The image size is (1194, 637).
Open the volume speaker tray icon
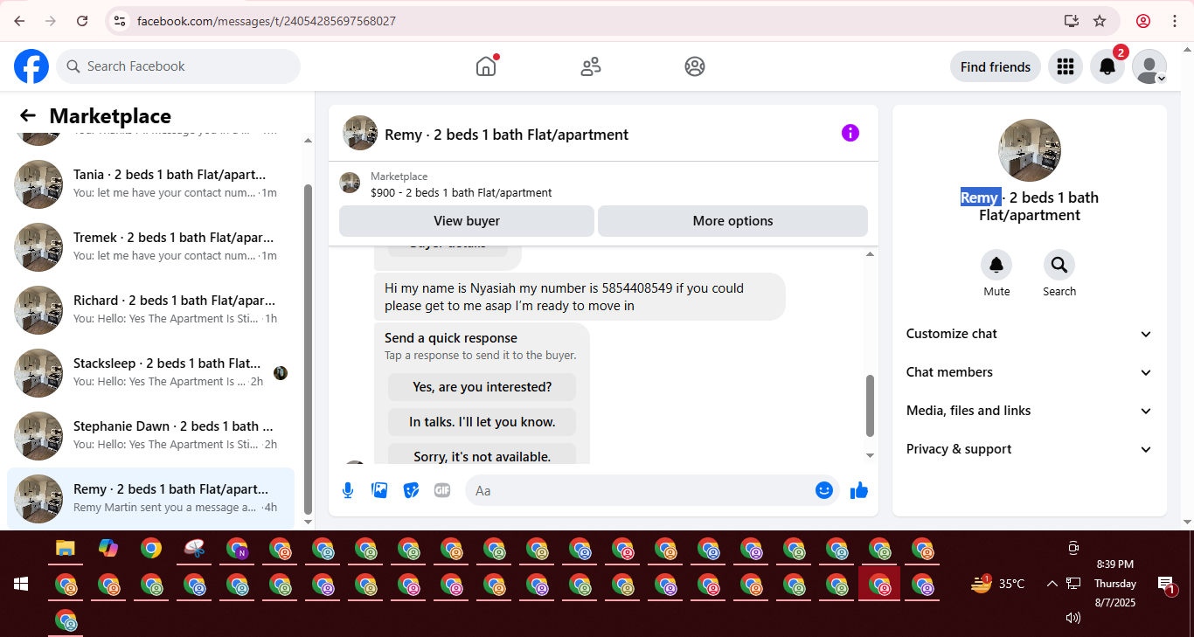coord(1073,618)
